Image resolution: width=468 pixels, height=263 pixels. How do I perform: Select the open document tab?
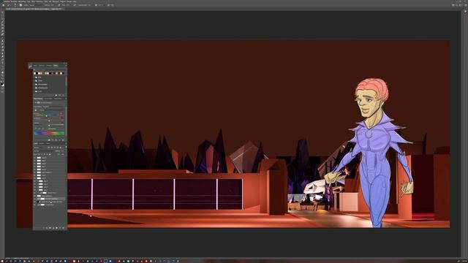click(x=34, y=9)
